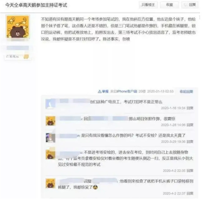Open the default gray avatar of the first commenter
The height and width of the screenshot is (199, 205).
[x=50, y=104]
